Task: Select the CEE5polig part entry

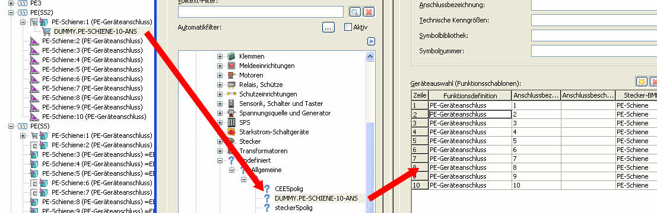Action: pyautogui.click(x=288, y=189)
